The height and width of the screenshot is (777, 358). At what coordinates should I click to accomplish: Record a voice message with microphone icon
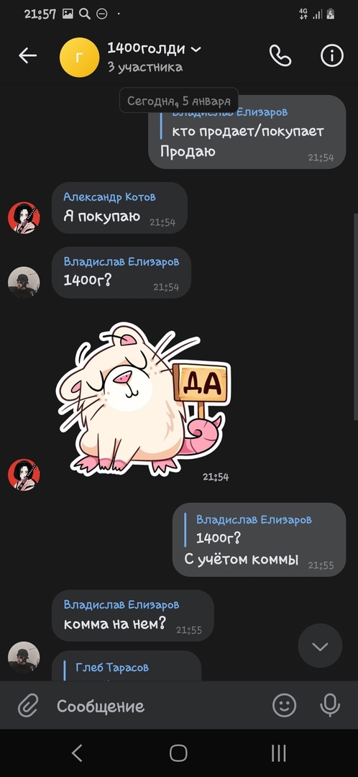click(x=330, y=705)
